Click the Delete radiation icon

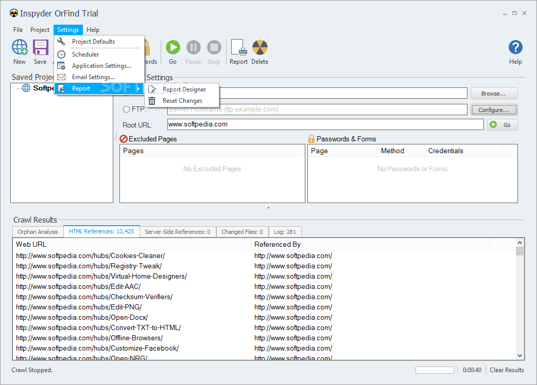(260, 47)
